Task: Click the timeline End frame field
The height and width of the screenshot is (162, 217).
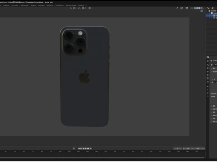Action: [x=199, y=148]
